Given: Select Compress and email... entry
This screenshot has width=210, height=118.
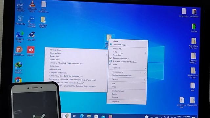Looking at the screenshot, I should point(58,73).
